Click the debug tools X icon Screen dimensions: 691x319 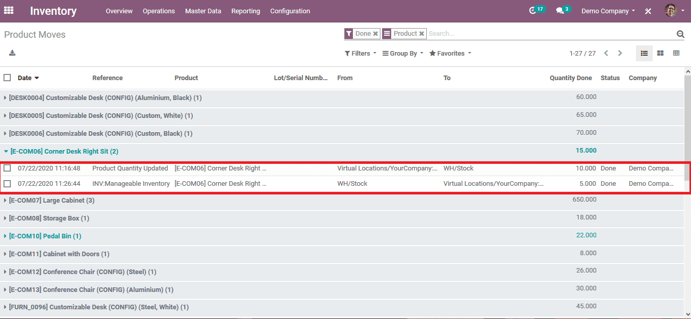coord(648,11)
